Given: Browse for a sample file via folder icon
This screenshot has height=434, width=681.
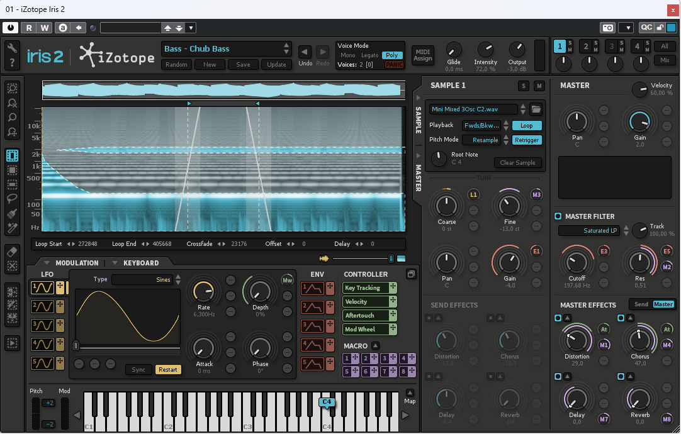Looking at the screenshot, I should 536,109.
